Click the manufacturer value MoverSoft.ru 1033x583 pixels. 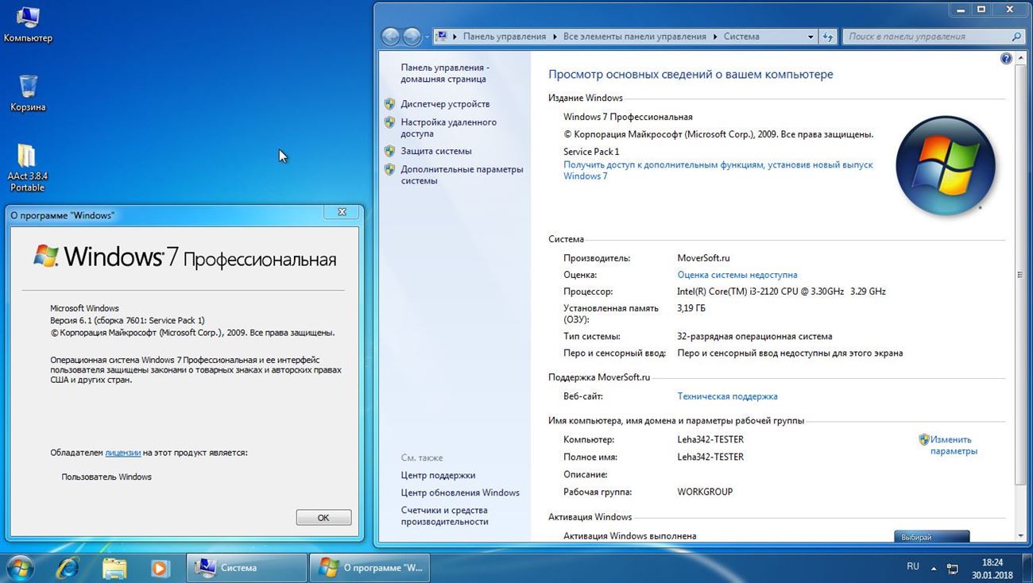point(703,258)
